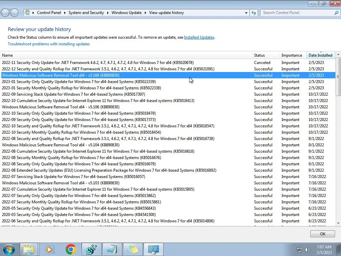341x256 pixels.
Task: Open Windows Explorer from the taskbar
Action: (29, 249)
